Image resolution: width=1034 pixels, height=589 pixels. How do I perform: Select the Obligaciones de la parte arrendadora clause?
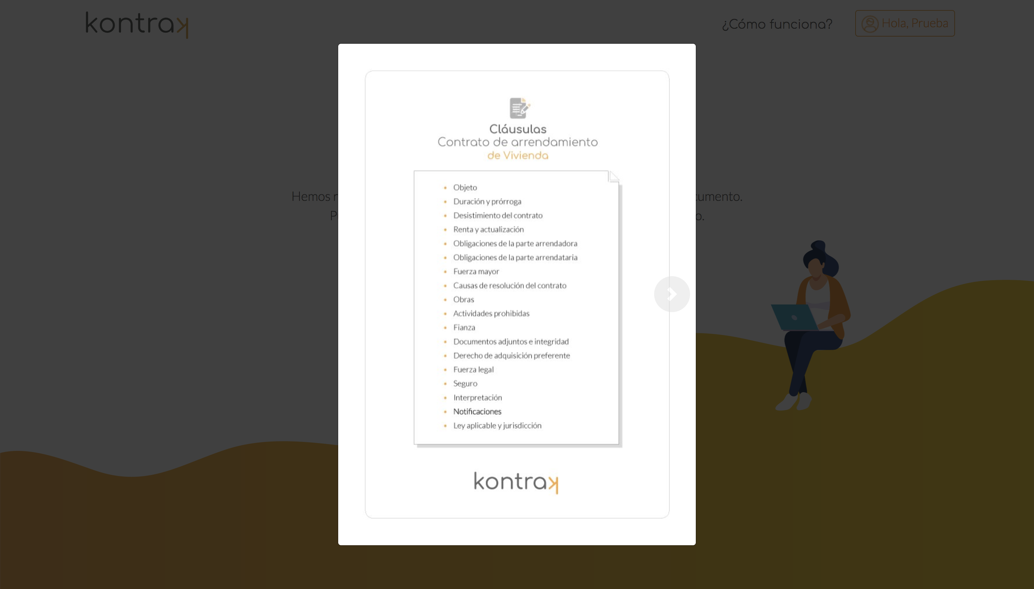515,244
